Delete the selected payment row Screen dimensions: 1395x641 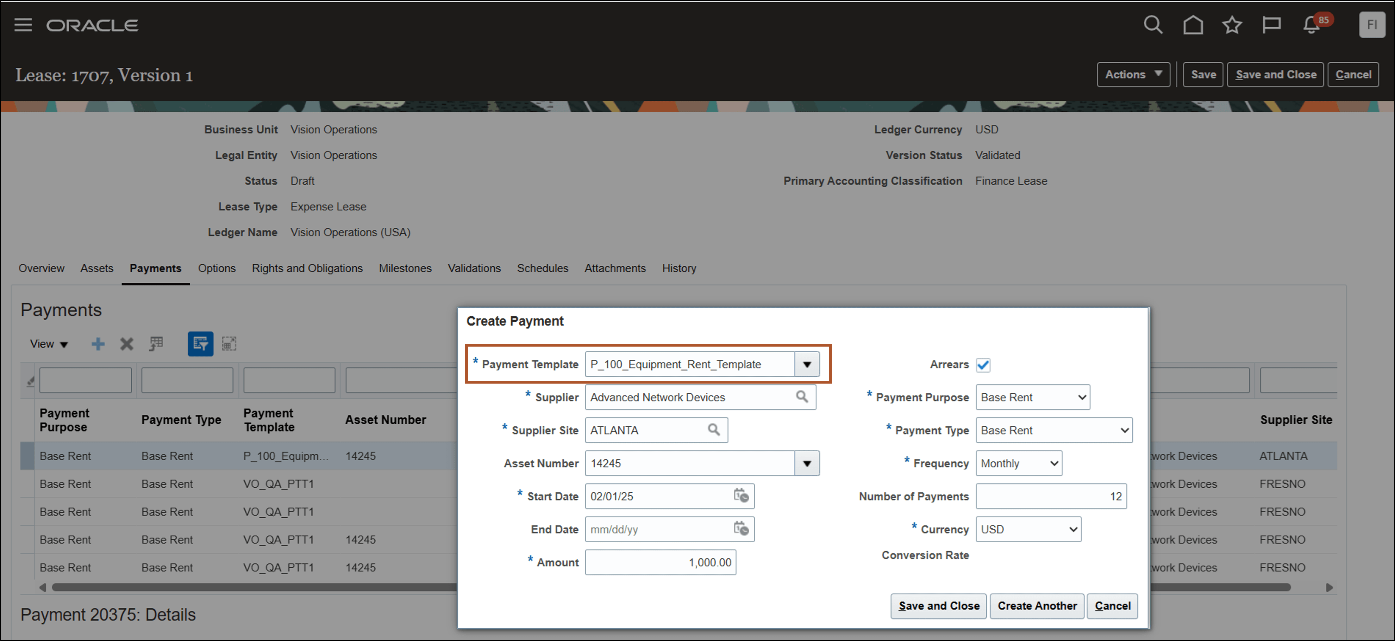click(x=126, y=344)
